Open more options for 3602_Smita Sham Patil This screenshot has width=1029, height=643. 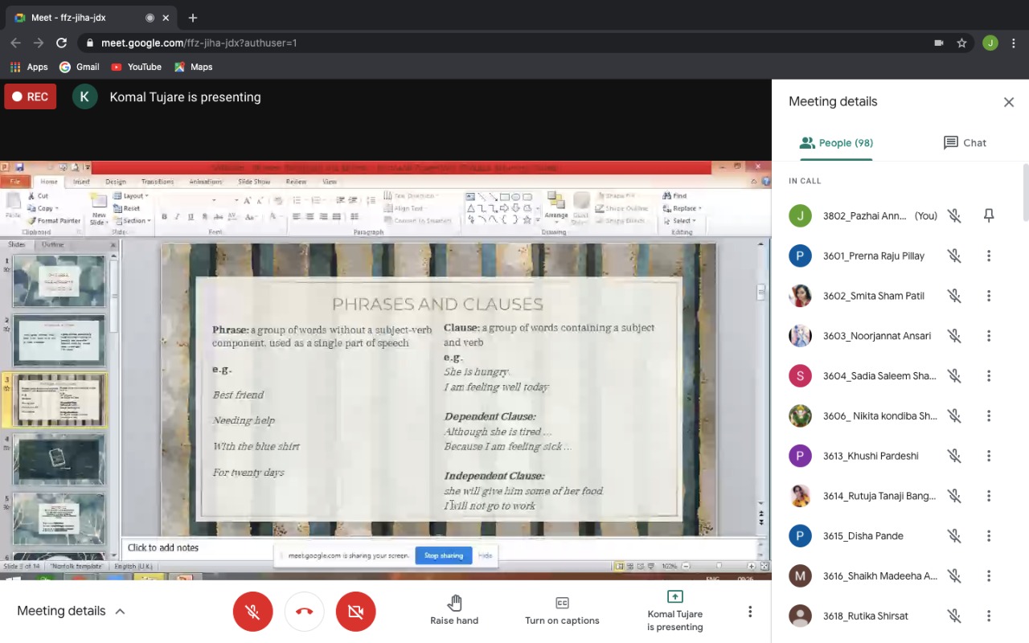pos(989,296)
